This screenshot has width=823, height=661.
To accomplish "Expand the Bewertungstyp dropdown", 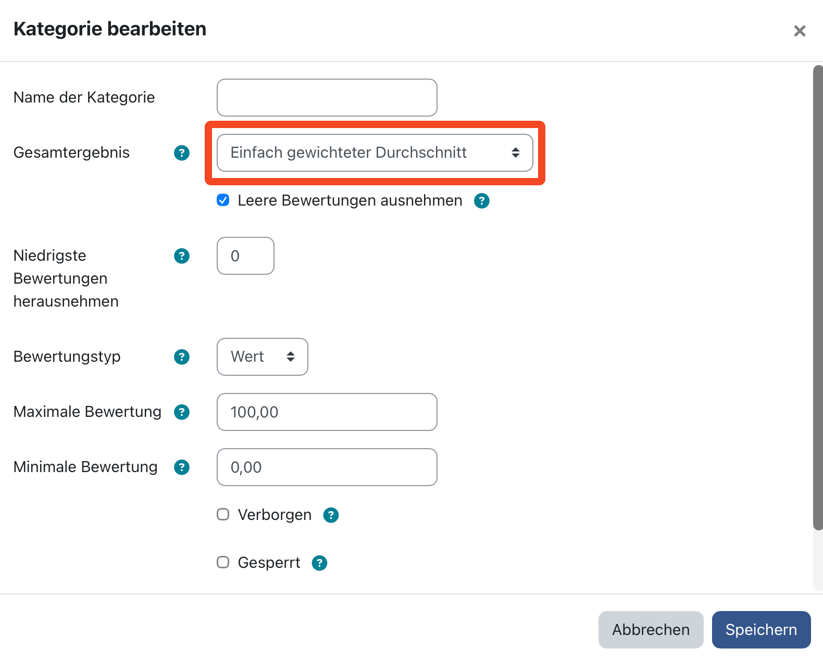I will point(262,357).
